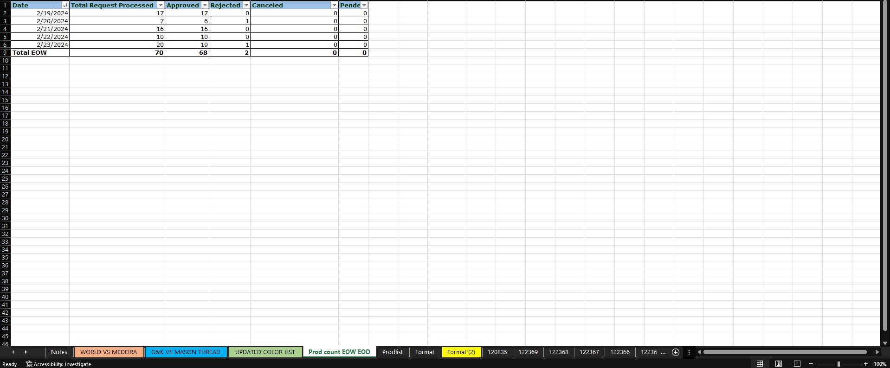Select the date cell 2/23/2024
The height and width of the screenshot is (368, 890).
[40, 44]
